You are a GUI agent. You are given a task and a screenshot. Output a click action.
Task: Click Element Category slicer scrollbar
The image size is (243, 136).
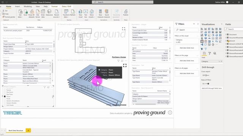click(53, 97)
